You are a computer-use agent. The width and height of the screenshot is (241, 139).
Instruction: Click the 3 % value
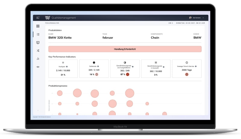point(156,75)
